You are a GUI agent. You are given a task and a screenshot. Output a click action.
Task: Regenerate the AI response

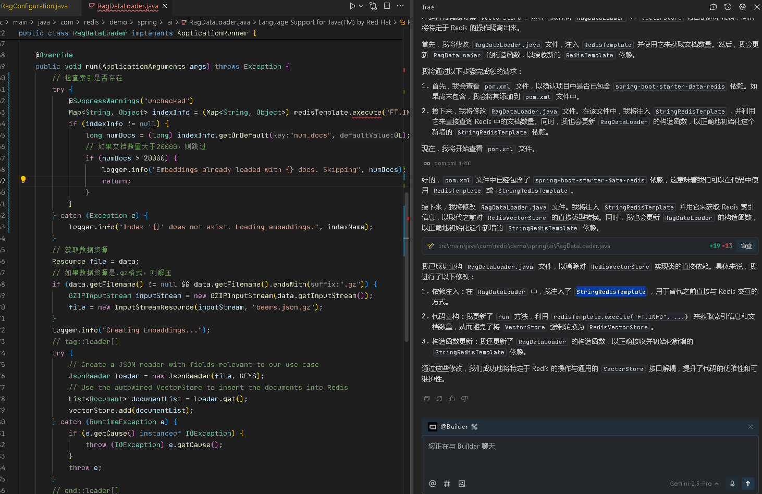439,399
